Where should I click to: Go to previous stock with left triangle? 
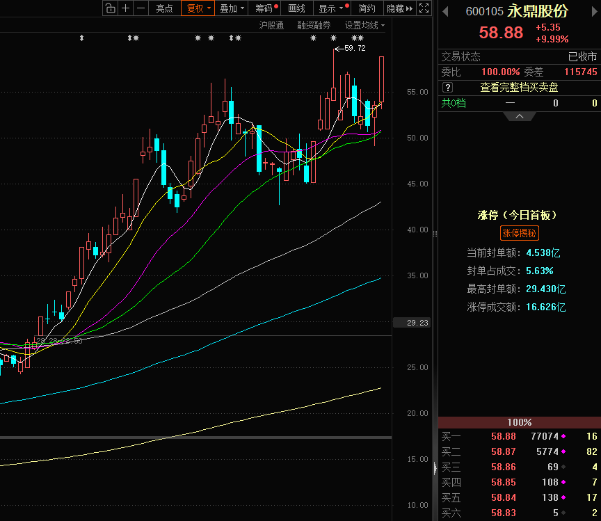click(445, 12)
